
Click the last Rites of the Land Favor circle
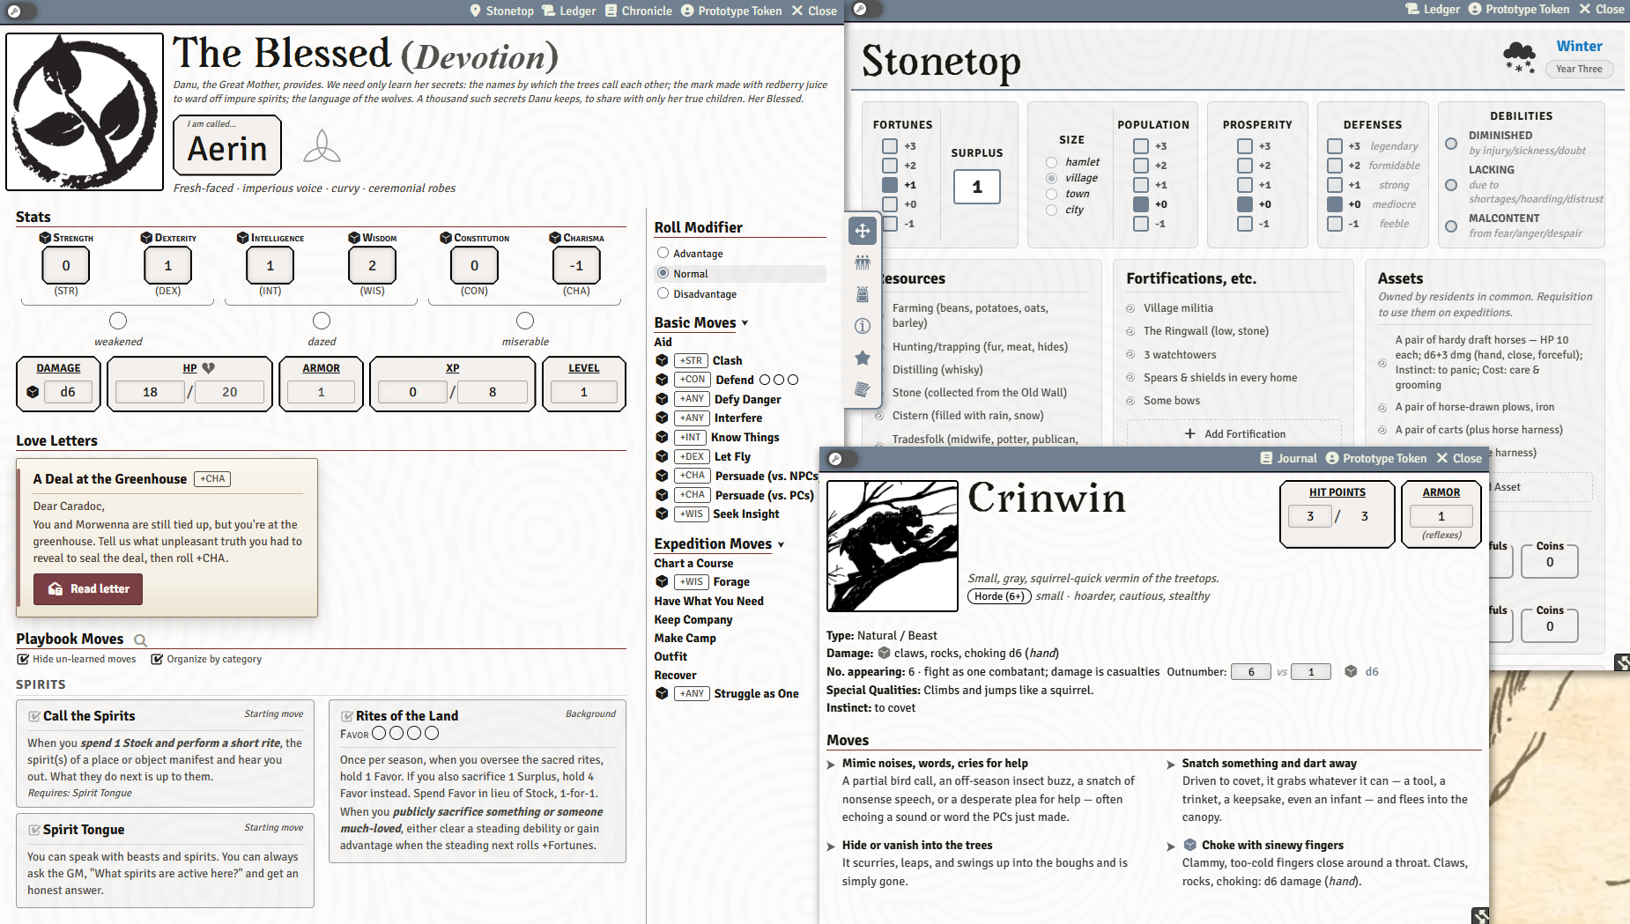432,733
